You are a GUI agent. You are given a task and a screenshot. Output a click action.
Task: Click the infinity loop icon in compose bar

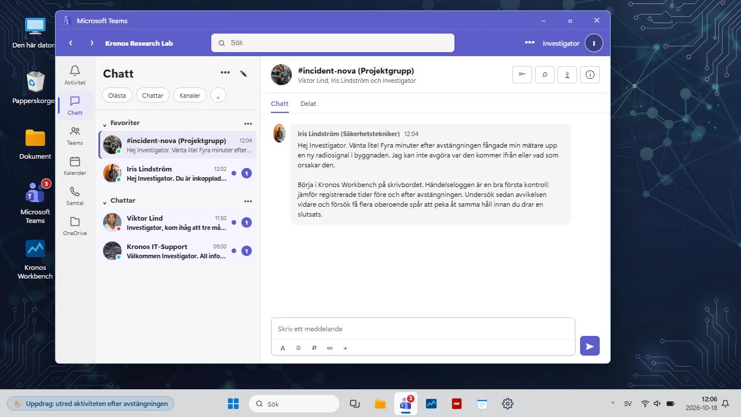(330, 348)
